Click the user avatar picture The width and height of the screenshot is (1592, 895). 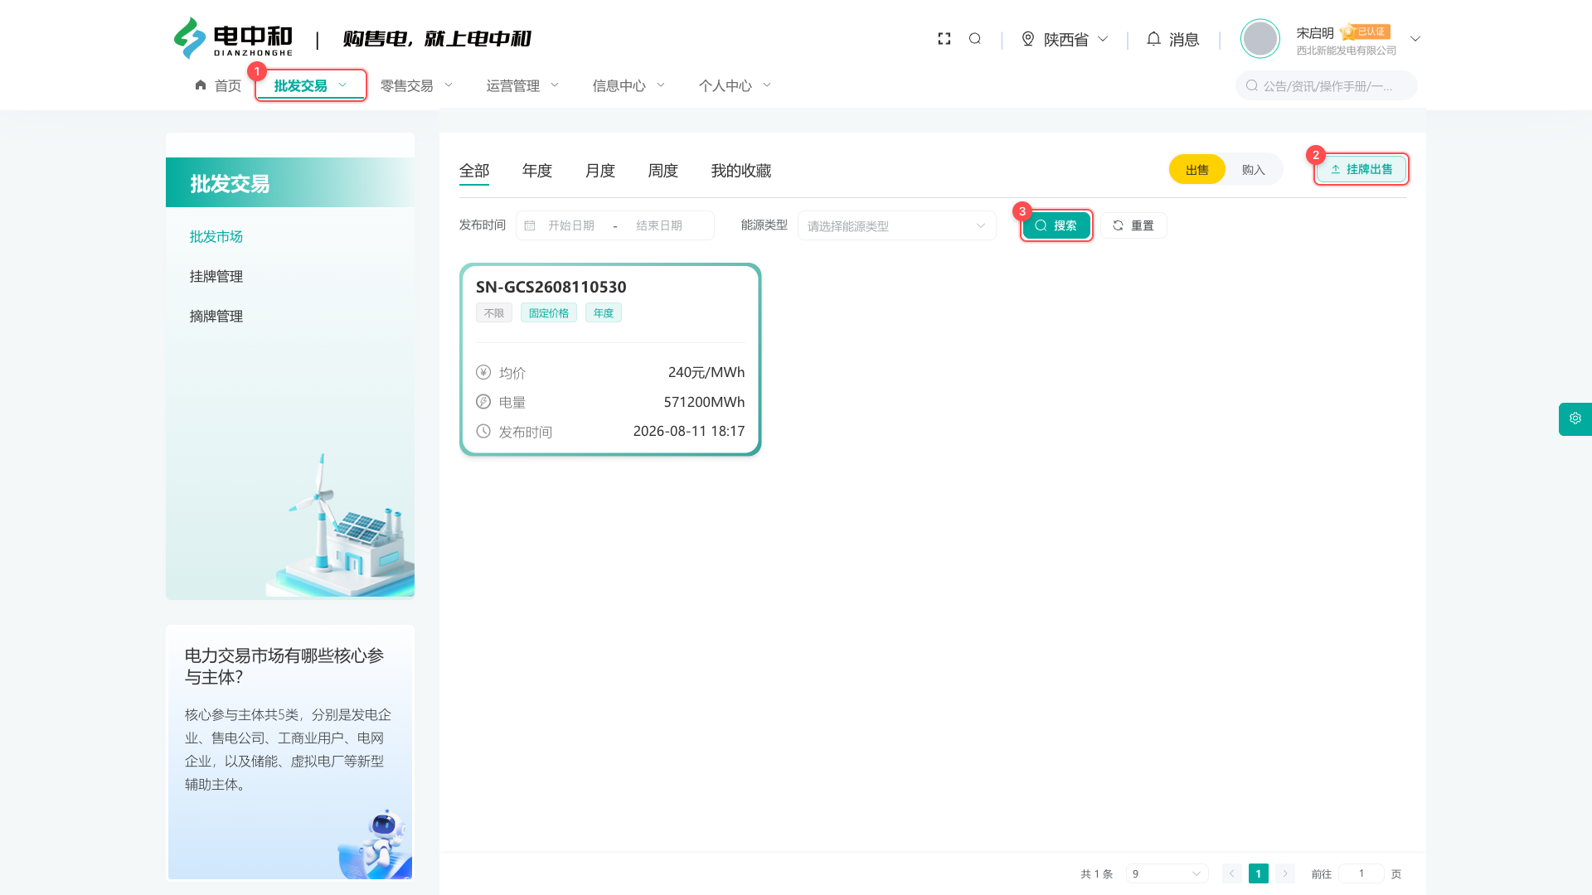point(1260,39)
